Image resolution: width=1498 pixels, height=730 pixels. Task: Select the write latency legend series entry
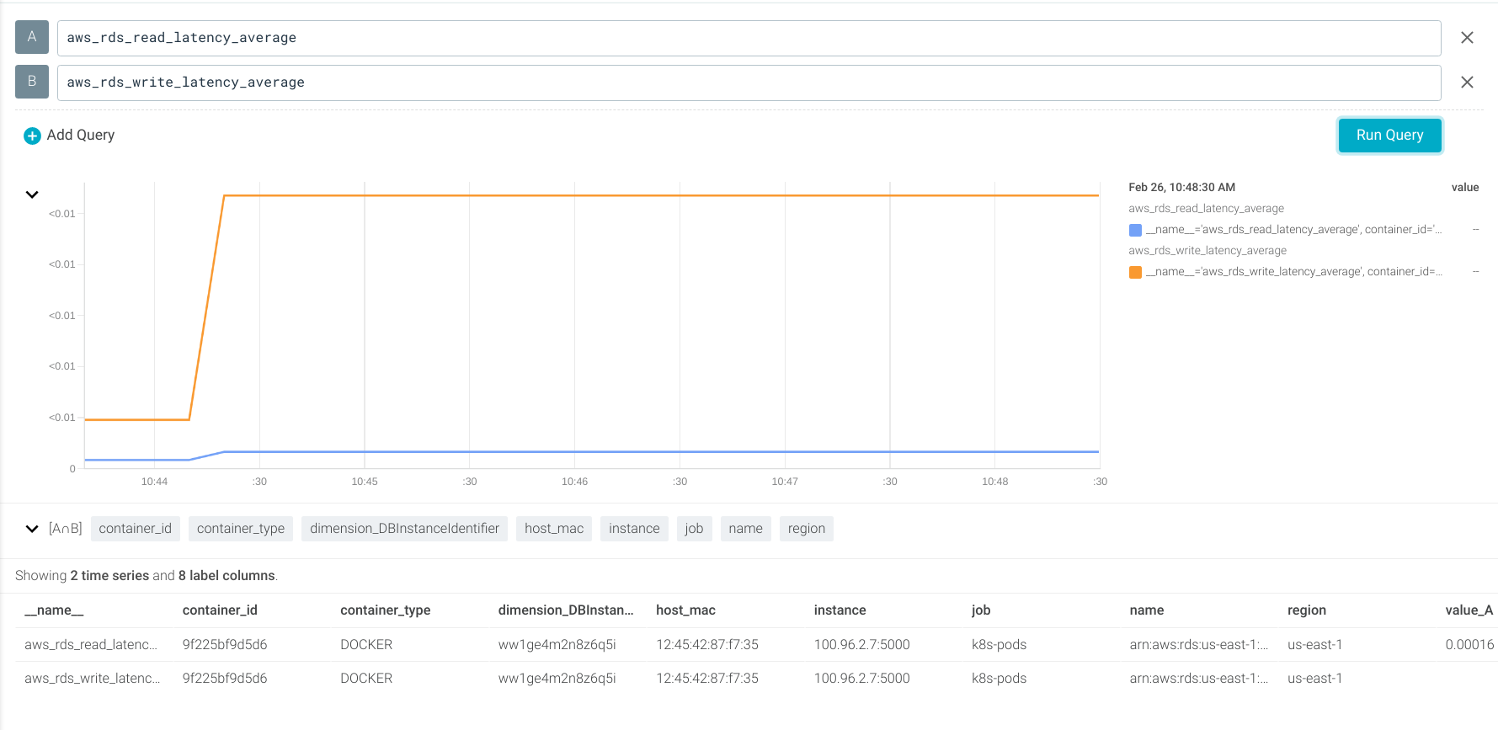[x=1293, y=272]
